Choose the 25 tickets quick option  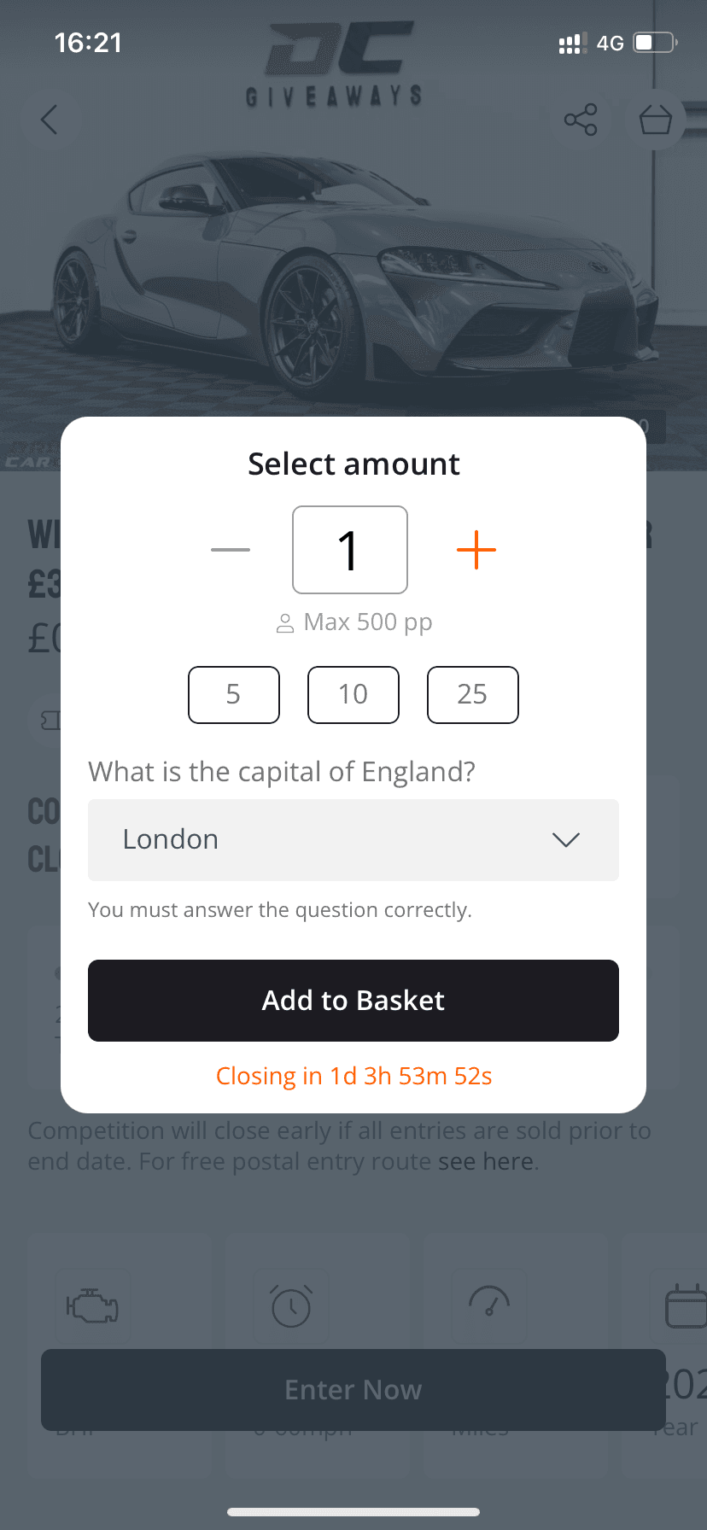472,695
